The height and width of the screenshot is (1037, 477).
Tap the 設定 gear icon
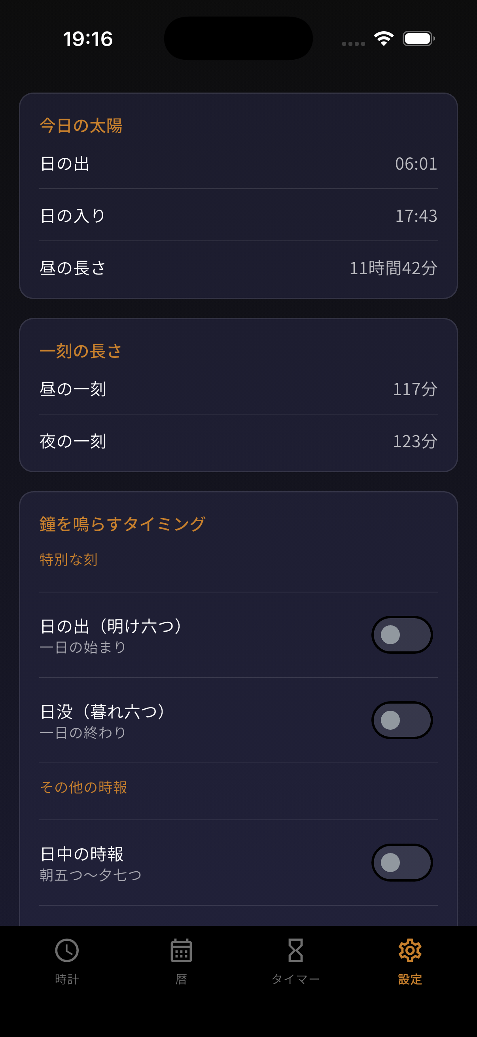click(x=410, y=951)
